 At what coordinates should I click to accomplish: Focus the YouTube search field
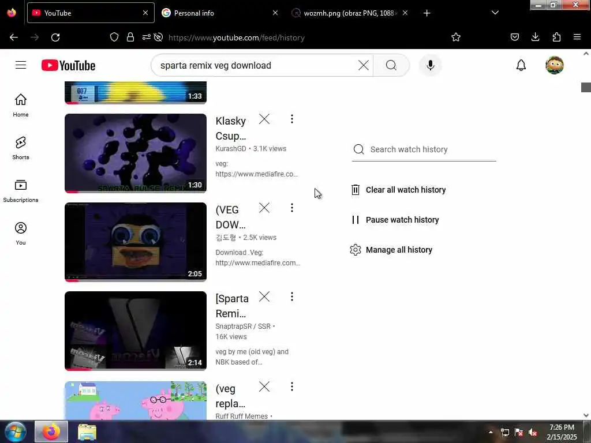click(x=256, y=65)
